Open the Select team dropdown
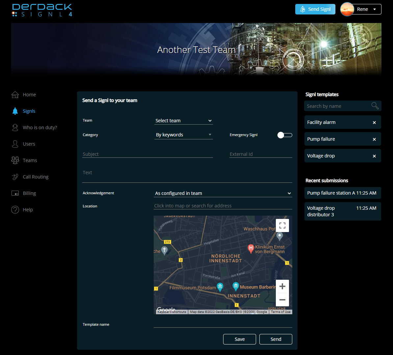The image size is (393, 355). click(183, 121)
